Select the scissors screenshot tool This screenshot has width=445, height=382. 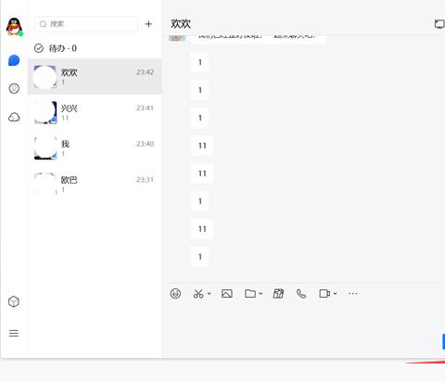tap(198, 293)
